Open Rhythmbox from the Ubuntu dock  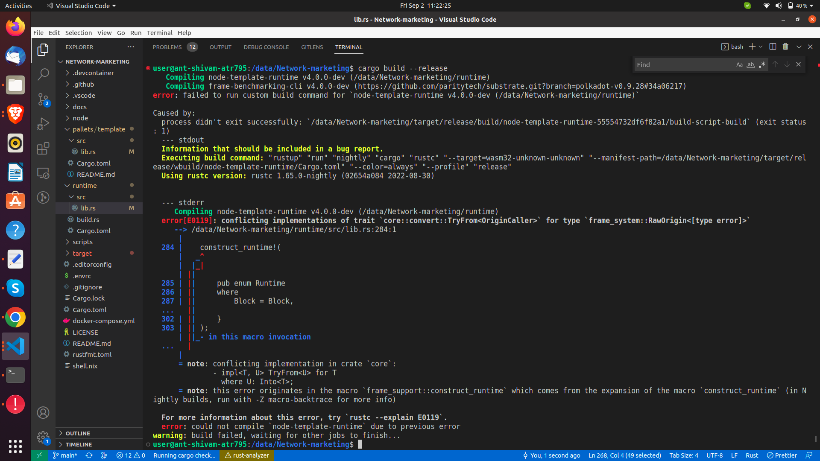tap(15, 143)
